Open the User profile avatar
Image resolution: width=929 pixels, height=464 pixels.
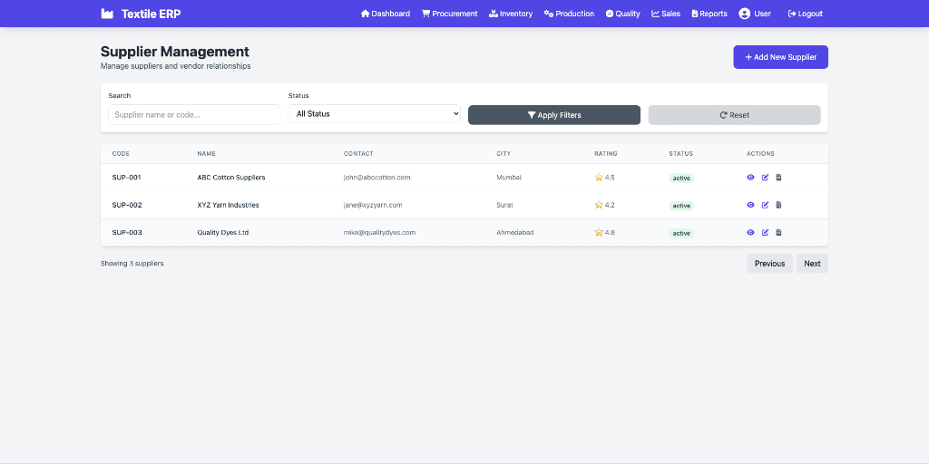[x=744, y=14]
